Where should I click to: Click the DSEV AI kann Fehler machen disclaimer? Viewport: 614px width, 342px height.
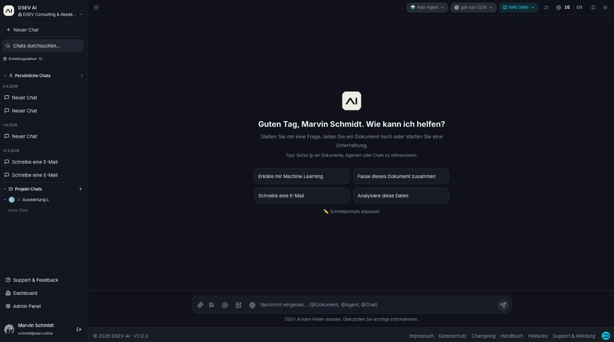352,319
